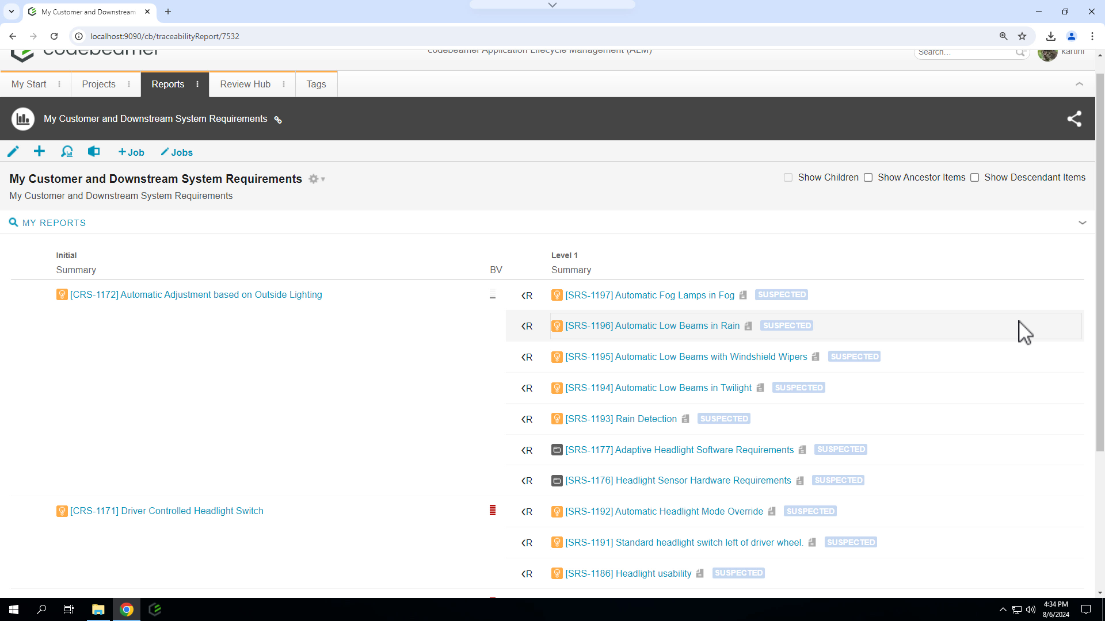Screen dimensions: 1105x621
Task: Enable the Show Descendant Items checkbox
Action: point(975,178)
